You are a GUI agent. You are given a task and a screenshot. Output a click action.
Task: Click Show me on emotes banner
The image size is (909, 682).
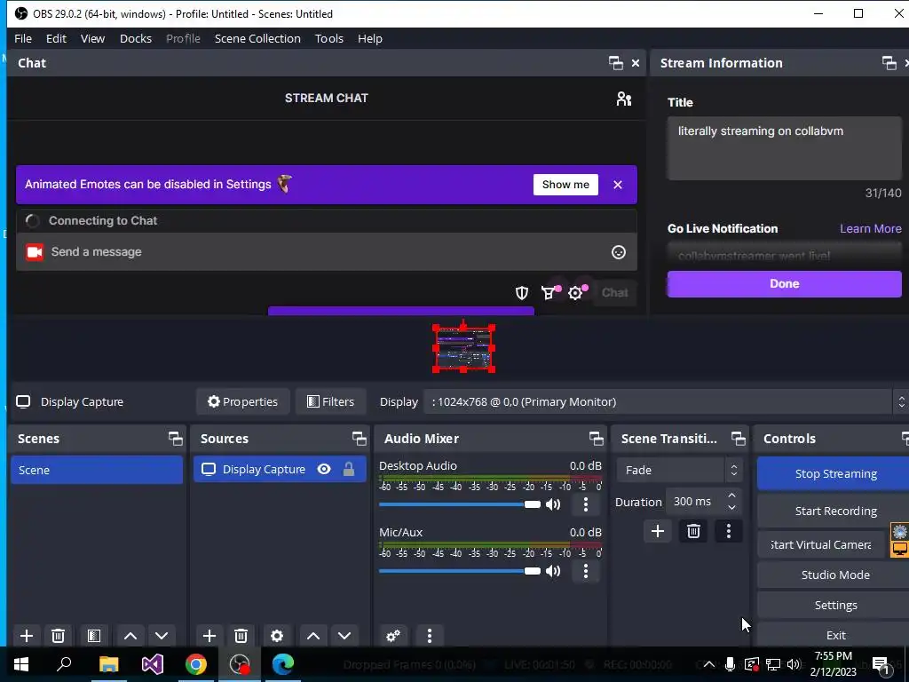point(565,185)
